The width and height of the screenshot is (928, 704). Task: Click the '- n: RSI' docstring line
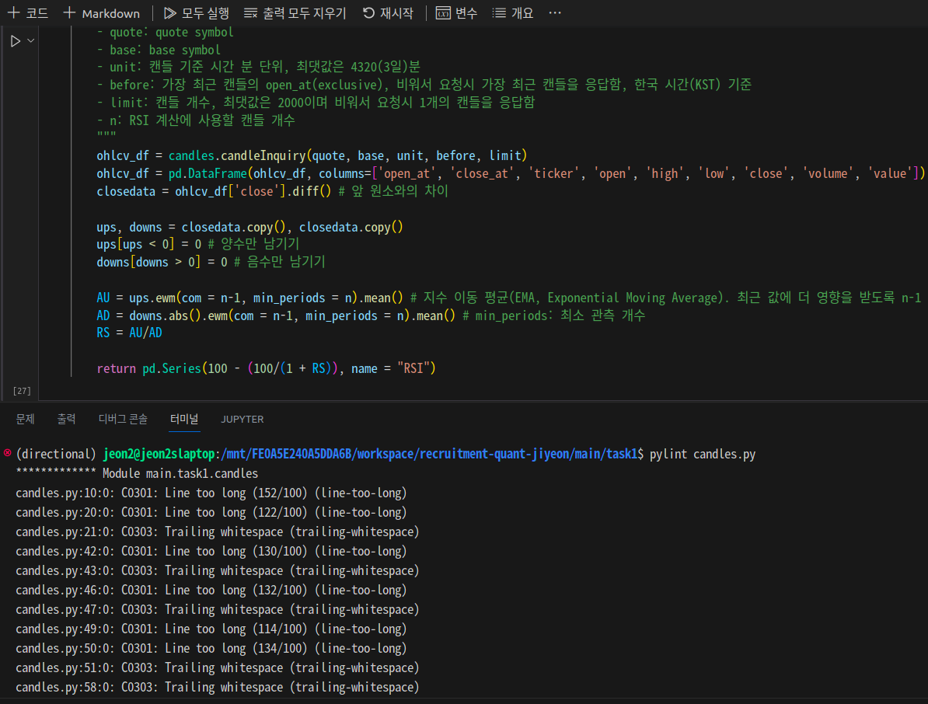196,120
